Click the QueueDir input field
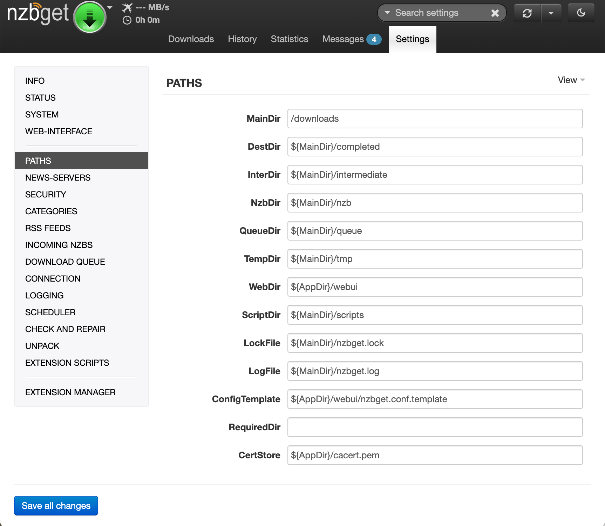605x526 pixels. click(435, 231)
